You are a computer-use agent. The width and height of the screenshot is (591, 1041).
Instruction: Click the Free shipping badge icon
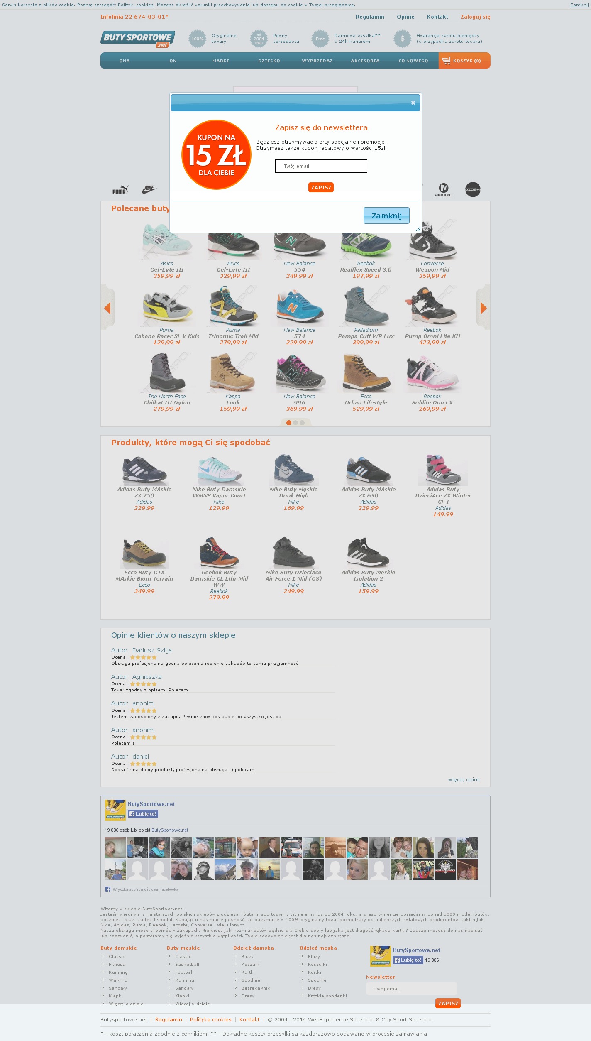coord(320,39)
